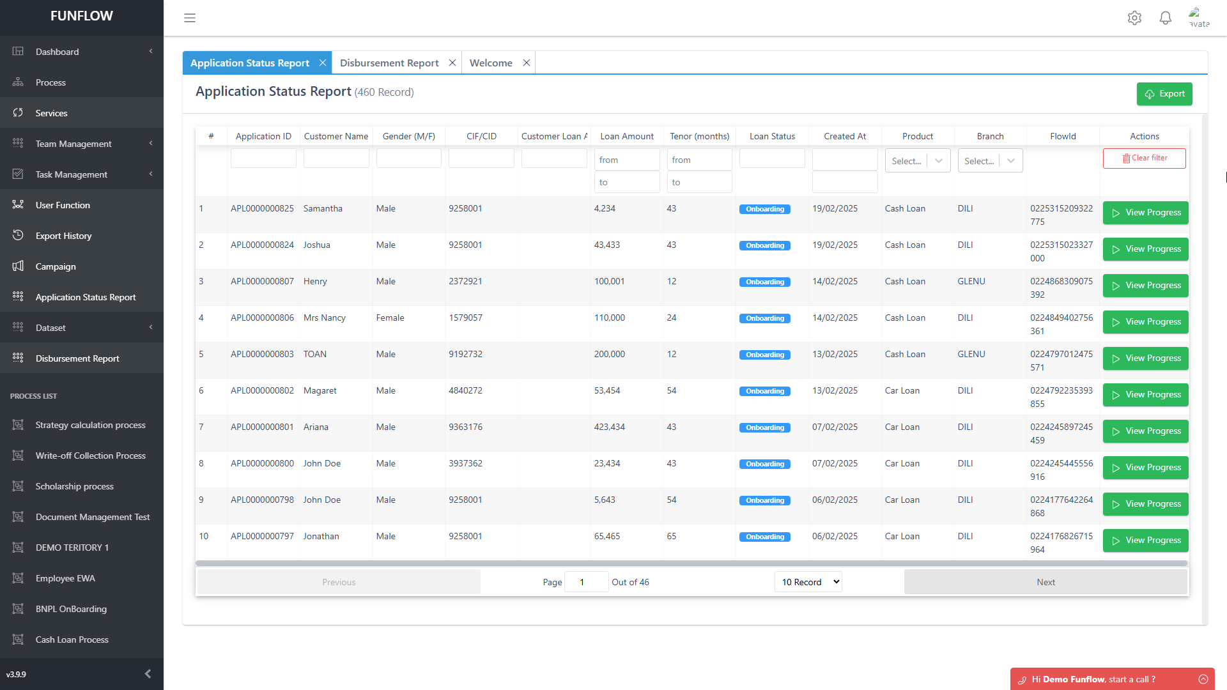Screen dimensions: 1227x690
Task: Open Cash Loan Process in sidebar
Action: click(x=72, y=640)
